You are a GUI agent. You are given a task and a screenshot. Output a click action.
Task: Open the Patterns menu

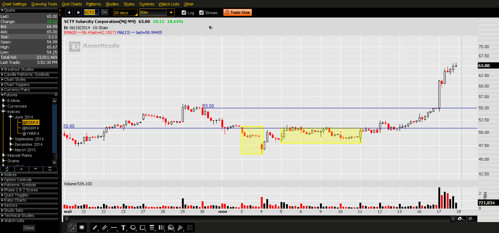[x=94, y=4]
